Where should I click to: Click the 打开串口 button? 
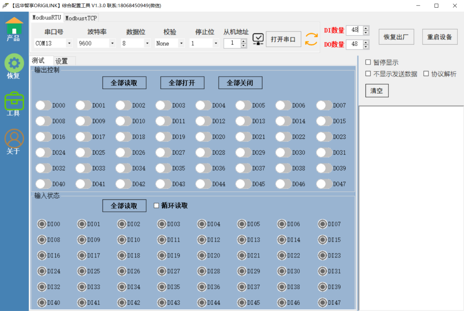283,39
